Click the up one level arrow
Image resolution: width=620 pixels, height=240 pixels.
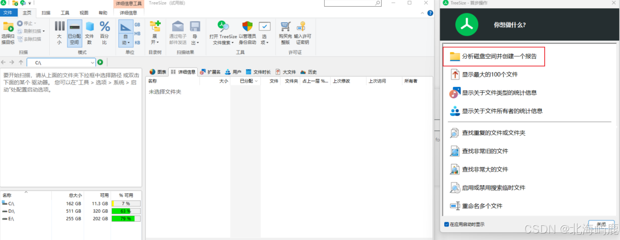20,62
